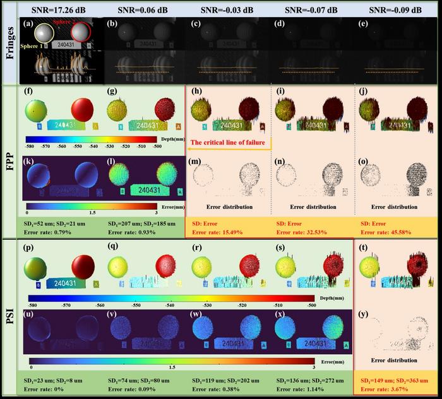Click the FPP error map panel (k)
This screenshot has width=442, height=399.
tap(63, 178)
